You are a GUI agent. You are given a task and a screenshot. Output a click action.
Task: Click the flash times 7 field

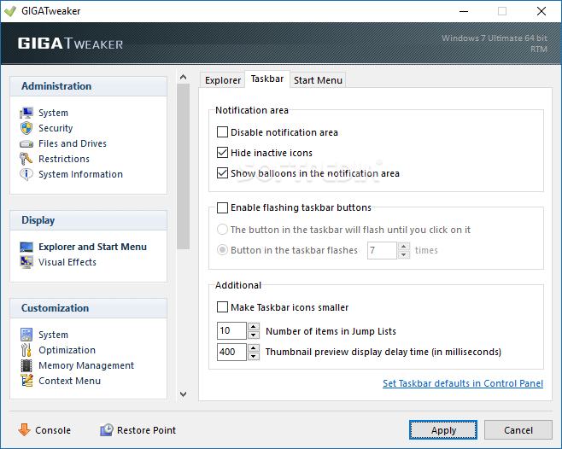point(382,250)
